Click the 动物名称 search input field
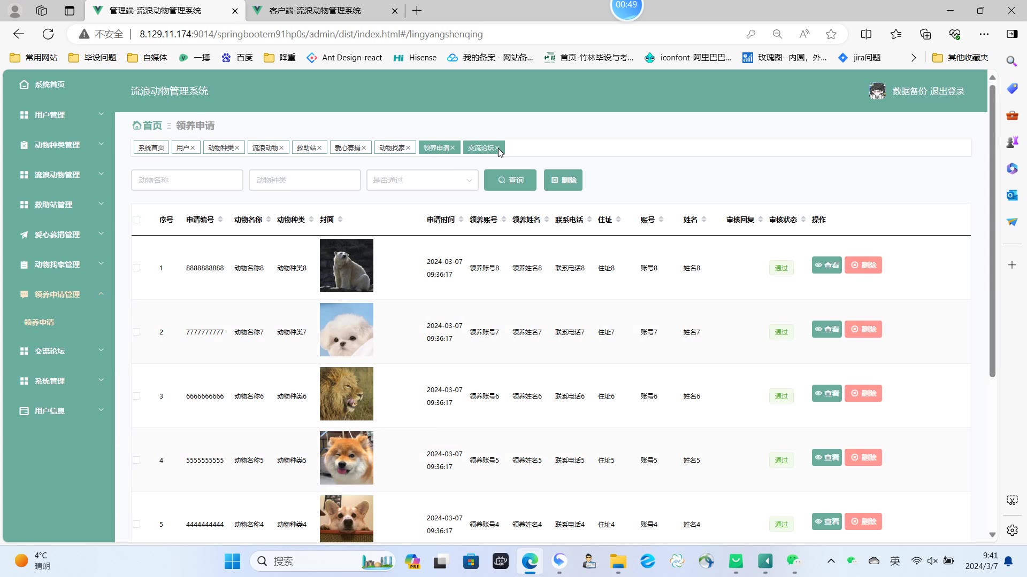Screen dimensions: 1027x577 187,180
